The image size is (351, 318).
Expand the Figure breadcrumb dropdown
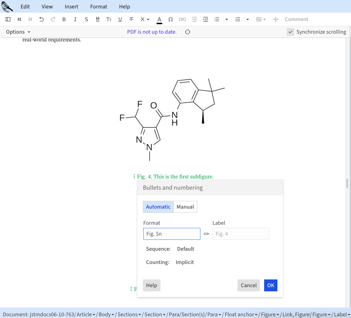[277, 314]
